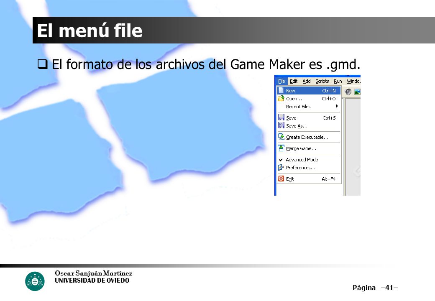Click the red Exit icon
This screenshot has height=301, width=435.
(x=281, y=179)
